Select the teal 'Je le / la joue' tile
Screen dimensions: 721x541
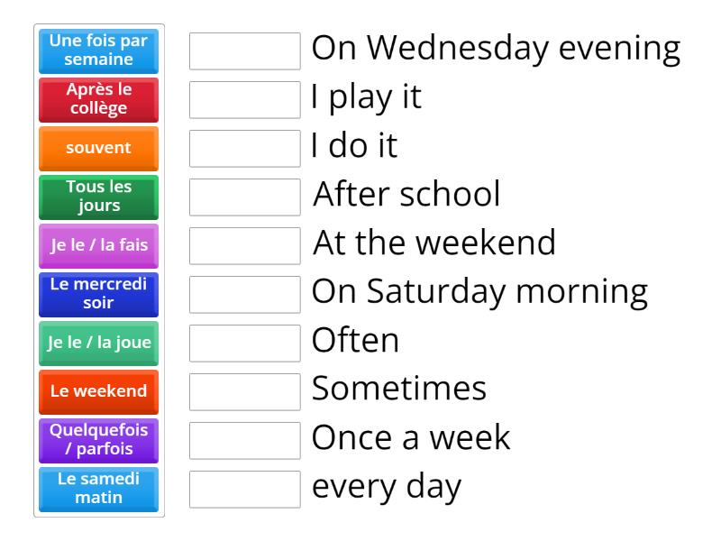point(98,343)
